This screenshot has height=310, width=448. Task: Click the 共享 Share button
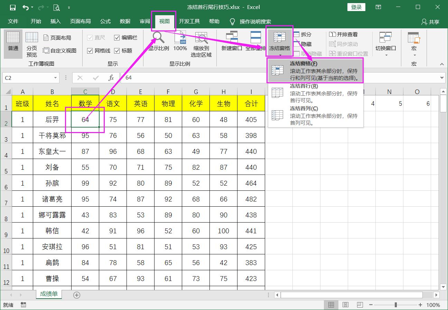pos(431,21)
